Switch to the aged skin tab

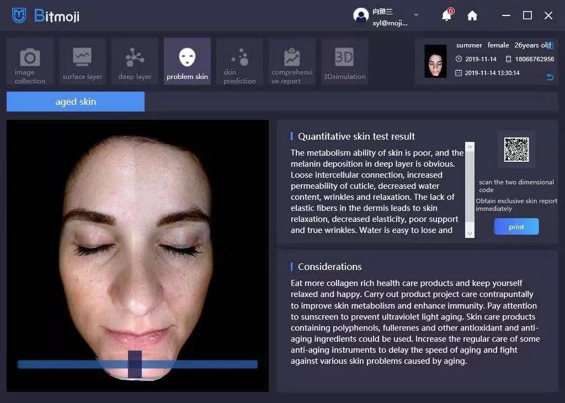pos(74,101)
